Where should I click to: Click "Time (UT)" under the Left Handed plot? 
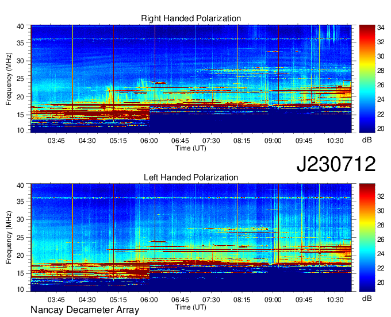[191, 307]
